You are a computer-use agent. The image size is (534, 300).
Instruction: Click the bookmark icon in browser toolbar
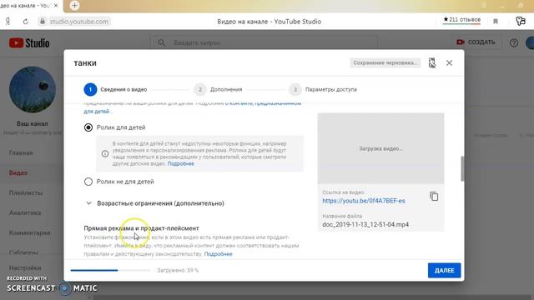point(496,22)
